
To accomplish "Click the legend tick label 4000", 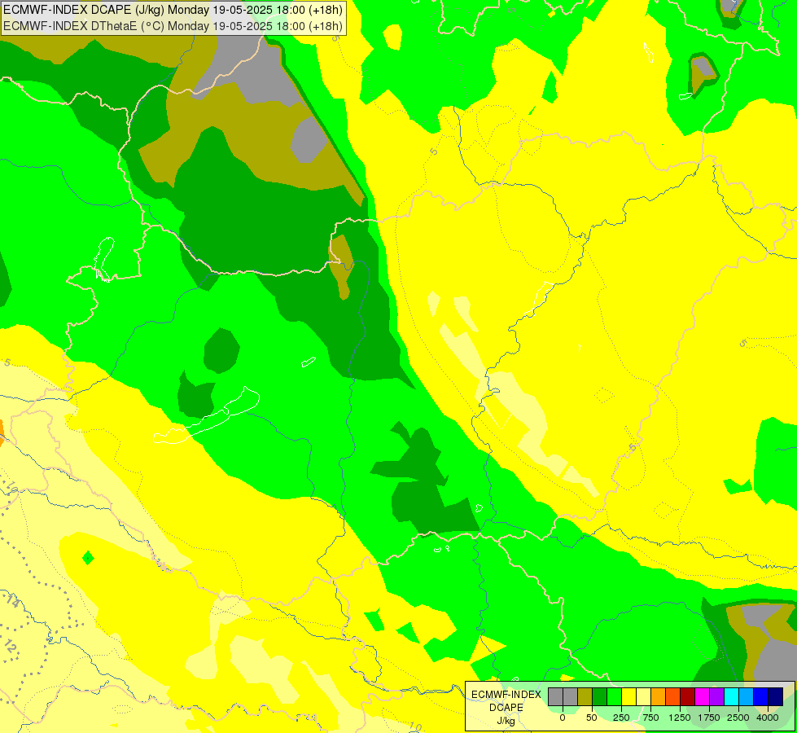I will point(768,718).
